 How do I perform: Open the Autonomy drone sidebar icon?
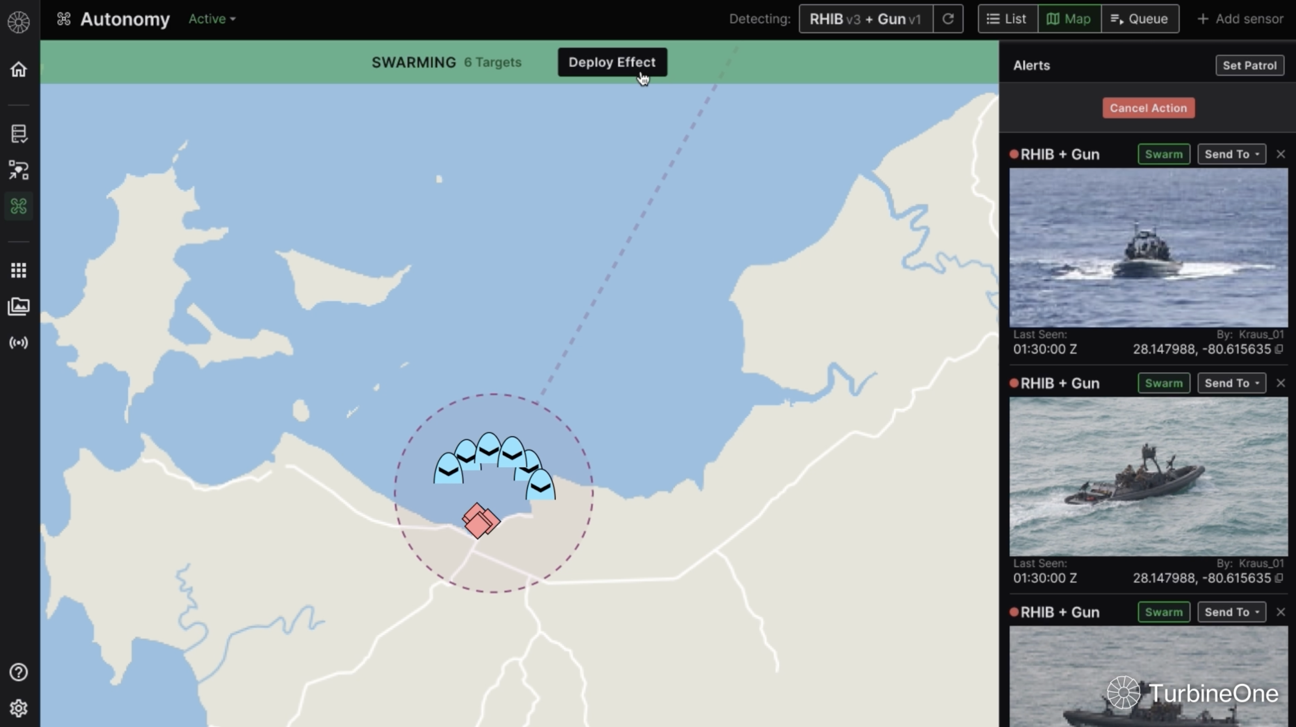pyautogui.click(x=18, y=206)
